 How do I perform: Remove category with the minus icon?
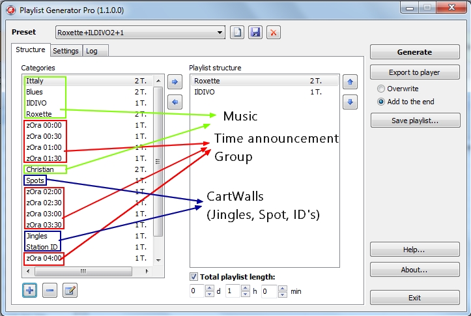50,291
